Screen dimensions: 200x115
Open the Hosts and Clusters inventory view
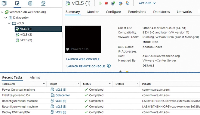pyautogui.click(x=4, y=3)
